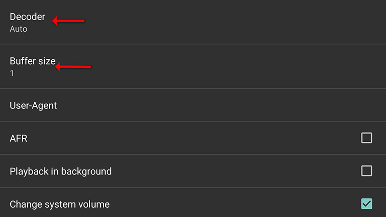
Task: Click blank area of User-Agent row
Action: coord(217,105)
